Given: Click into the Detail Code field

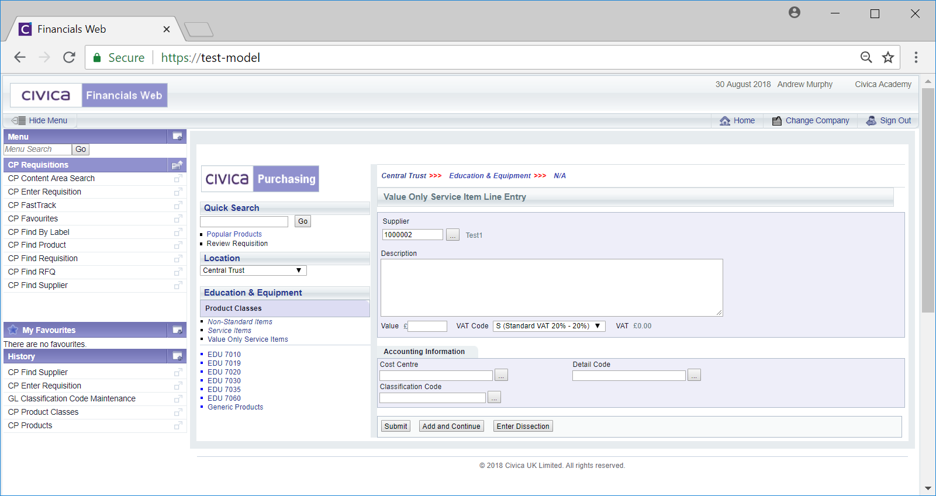Looking at the screenshot, I should pos(629,376).
